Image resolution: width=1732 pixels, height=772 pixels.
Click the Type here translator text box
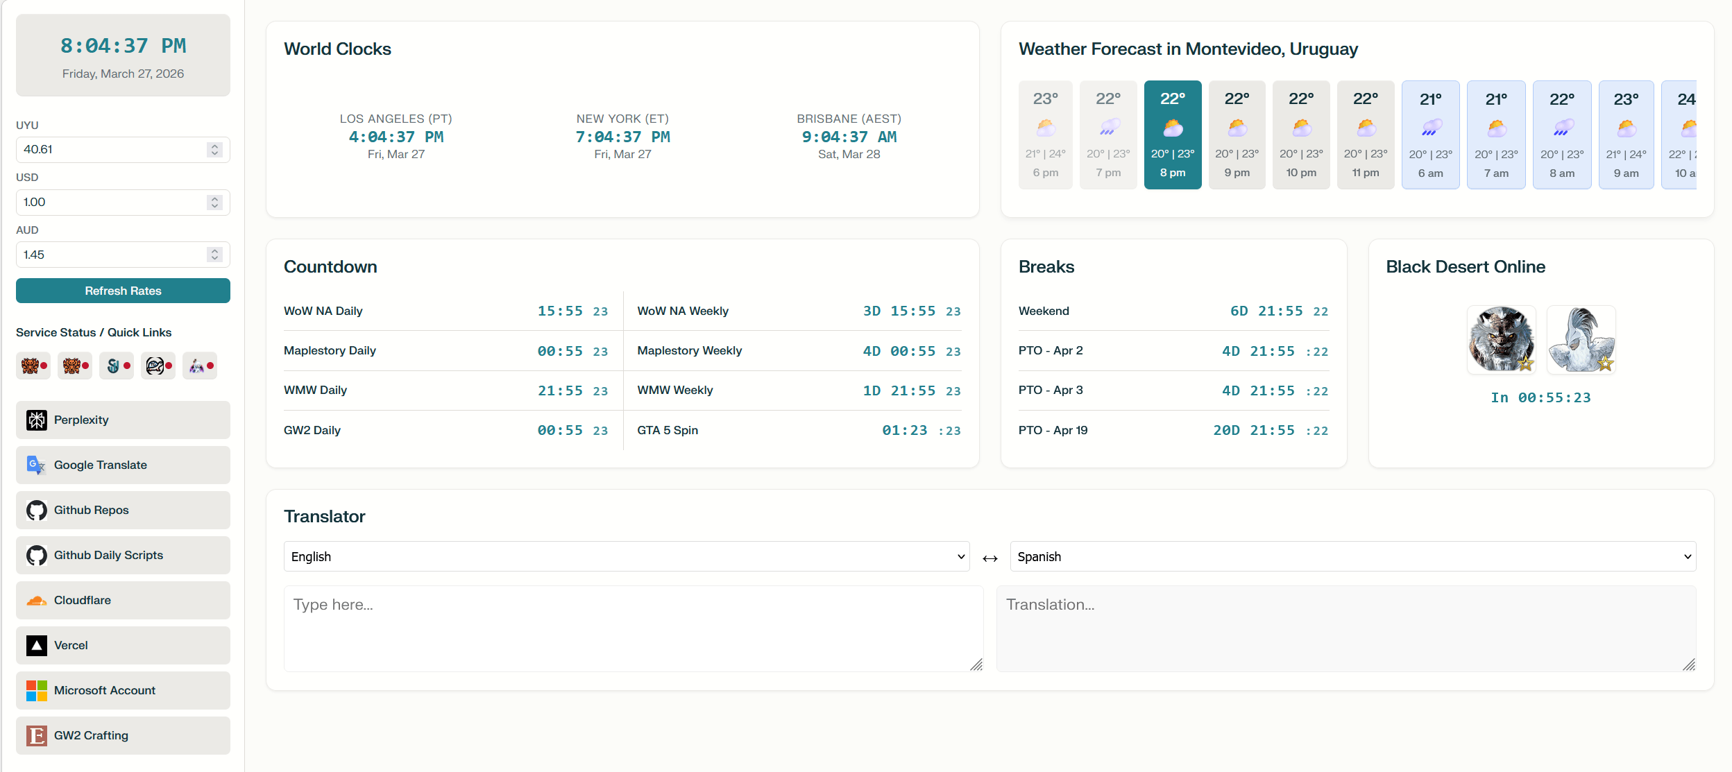pos(633,628)
